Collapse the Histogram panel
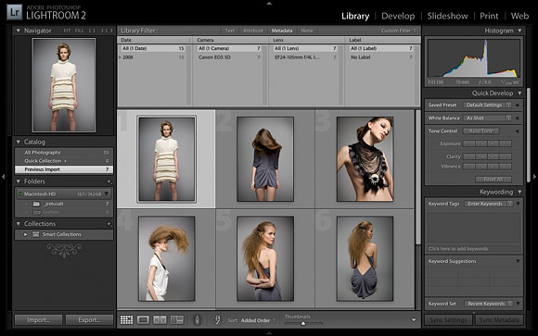538x336 pixels. tap(519, 31)
